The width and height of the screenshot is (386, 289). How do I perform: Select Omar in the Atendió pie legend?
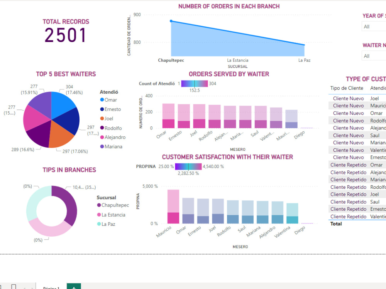pos(108,100)
